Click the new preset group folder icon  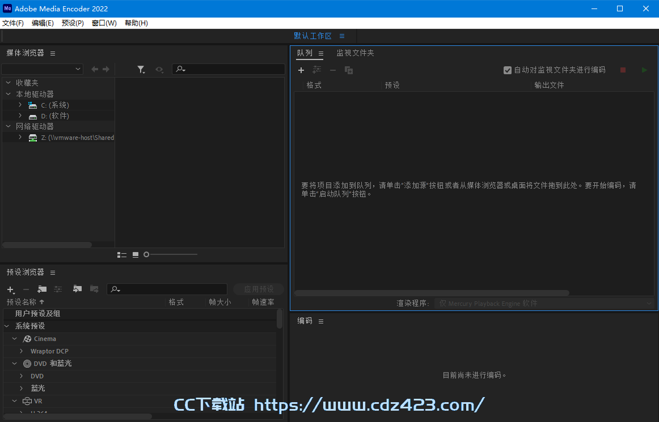tap(42, 289)
